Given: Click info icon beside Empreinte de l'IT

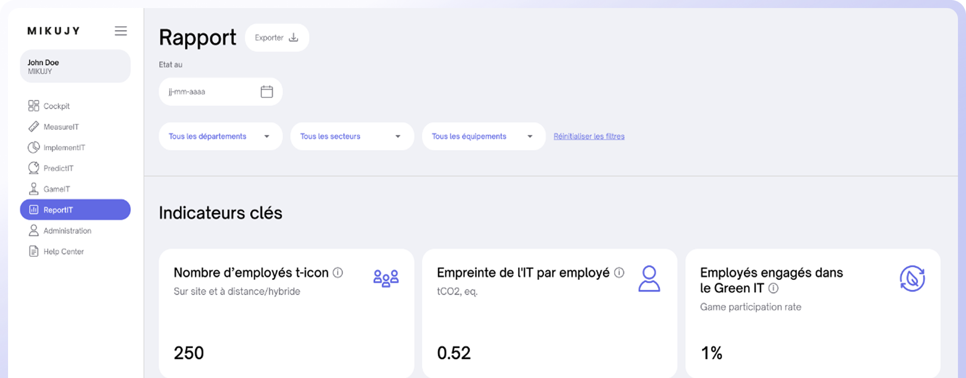Looking at the screenshot, I should [x=619, y=272].
